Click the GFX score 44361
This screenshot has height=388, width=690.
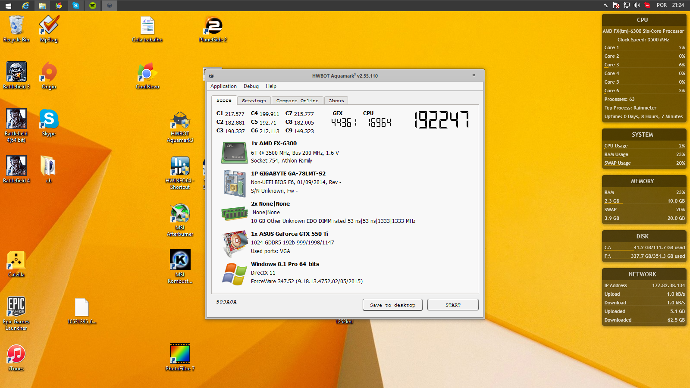click(x=344, y=122)
